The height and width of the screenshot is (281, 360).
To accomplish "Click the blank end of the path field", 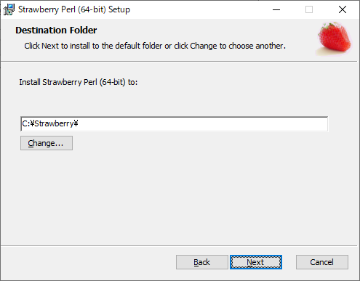I will point(203,124).
